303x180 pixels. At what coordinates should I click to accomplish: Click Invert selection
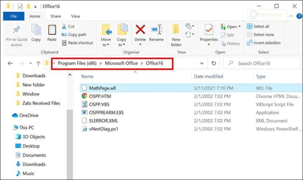(x=264, y=43)
